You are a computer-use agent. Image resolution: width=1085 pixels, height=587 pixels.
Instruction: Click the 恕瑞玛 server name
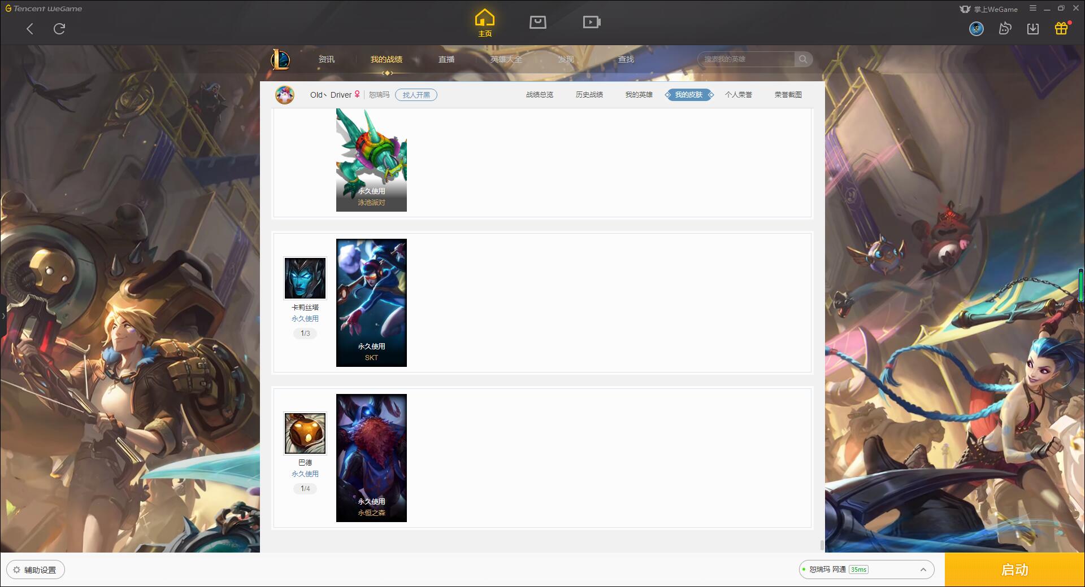[379, 95]
